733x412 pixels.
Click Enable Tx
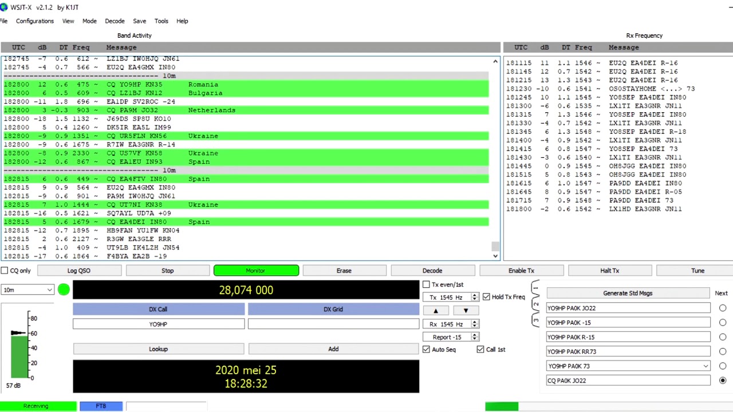(521, 271)
